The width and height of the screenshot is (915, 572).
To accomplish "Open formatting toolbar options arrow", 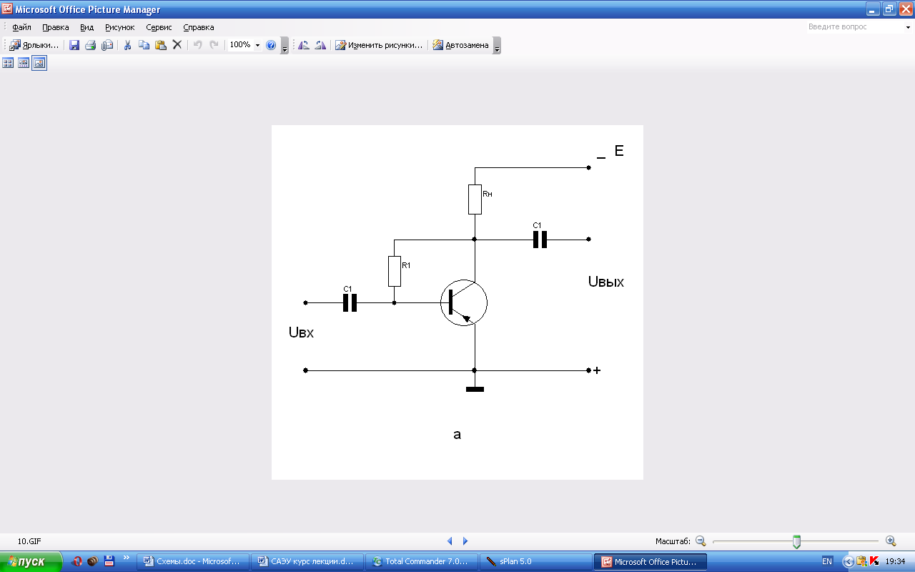I will click(497, 46).
